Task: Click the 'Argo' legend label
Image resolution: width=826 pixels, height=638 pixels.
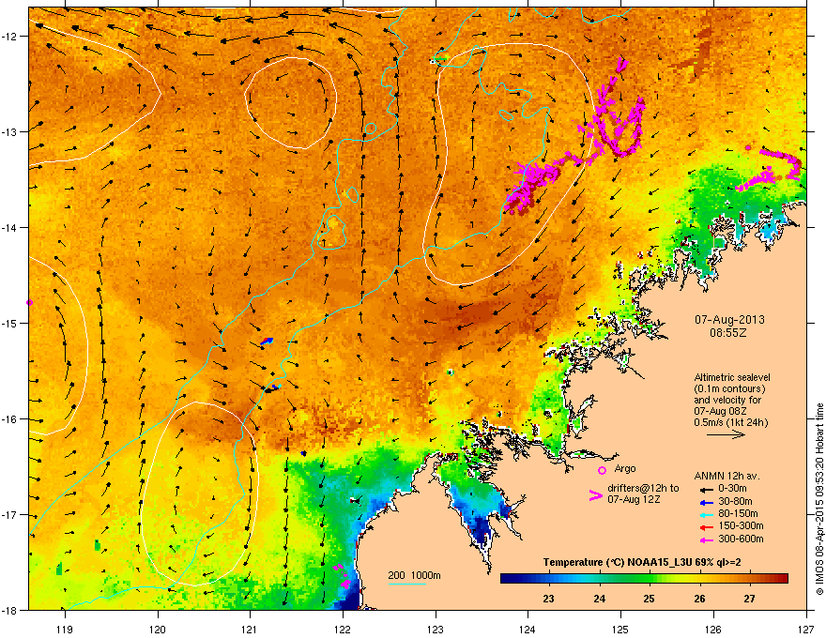Action: tap(625, 469)
